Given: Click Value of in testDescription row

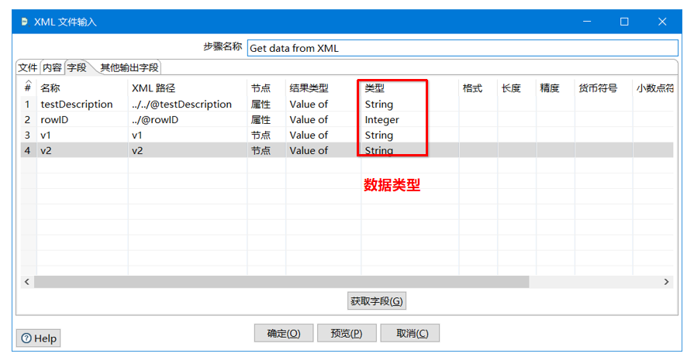Looking at the screenshot, I should [323, 105].
